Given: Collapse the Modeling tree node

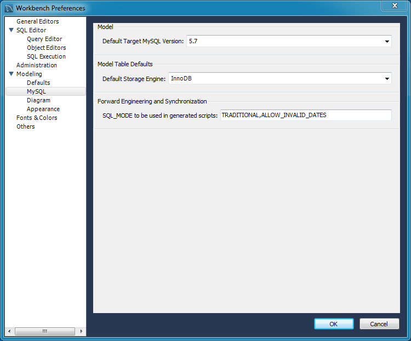Looking at the screenshot, I should (12, 74).
